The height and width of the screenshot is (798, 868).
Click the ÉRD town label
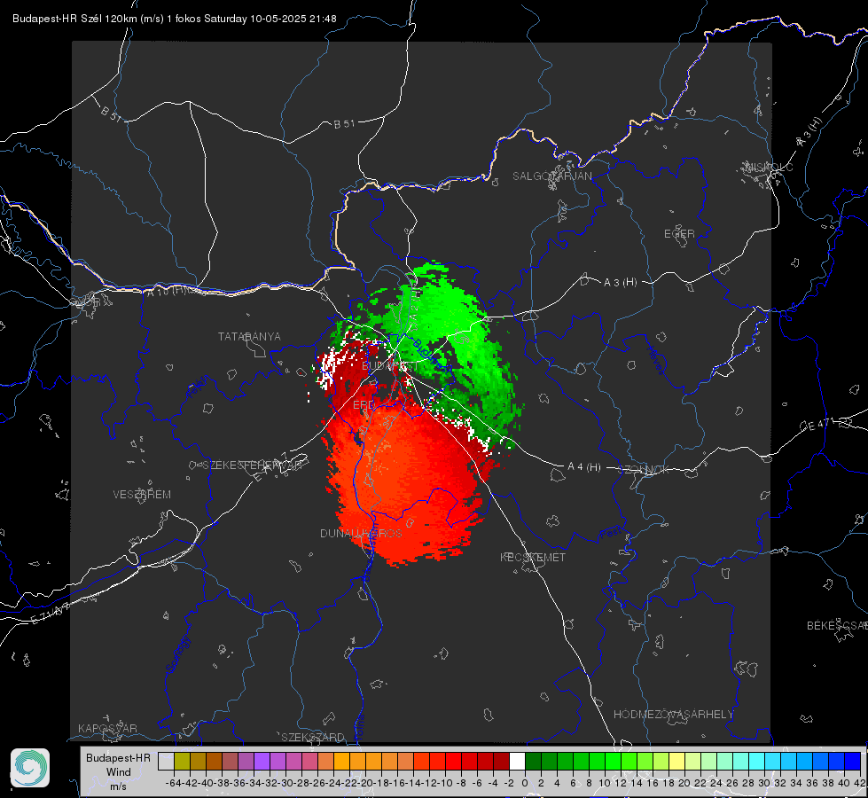[x=363, y=405]
